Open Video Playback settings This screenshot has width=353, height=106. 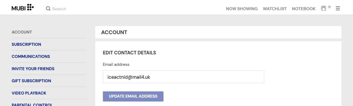pyautogui.click(x=29, y=93)
